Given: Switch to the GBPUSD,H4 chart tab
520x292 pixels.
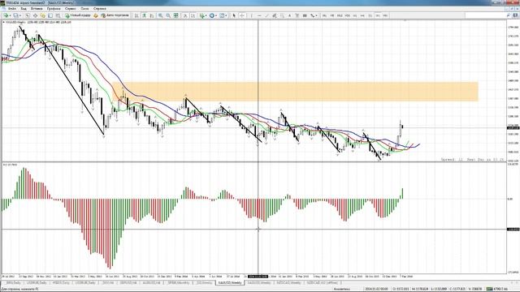Looking at the screenshot, I should click(128, 283).
